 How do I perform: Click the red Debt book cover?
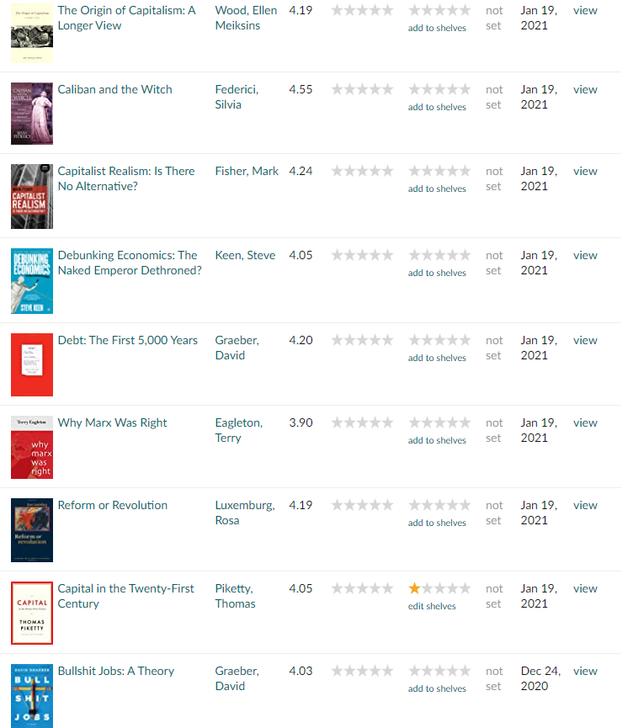point(32,364)
